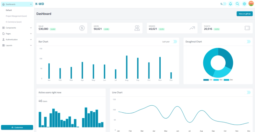The height and width of the screenshot is (132, 255).
Task: Select the Default dashboard menu item
Action: click(x=9, y=10)
